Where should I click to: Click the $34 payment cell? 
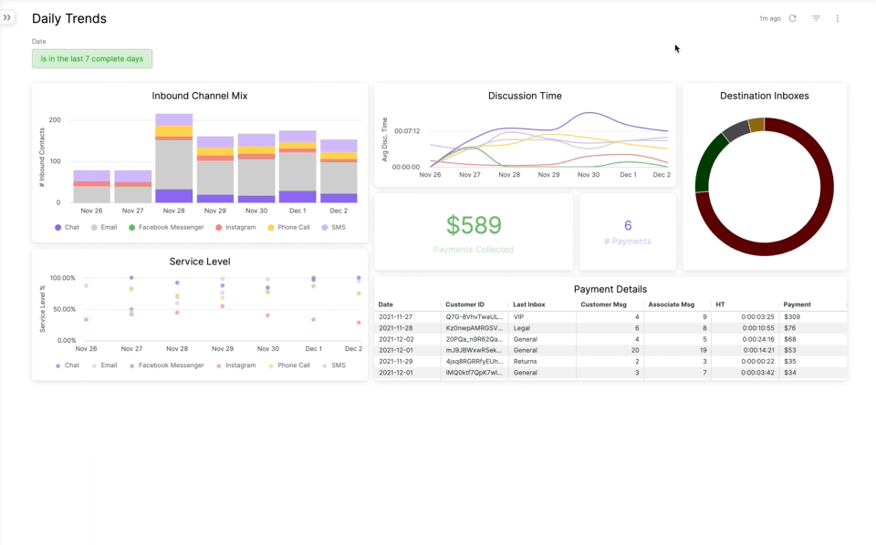pos(790,373)
